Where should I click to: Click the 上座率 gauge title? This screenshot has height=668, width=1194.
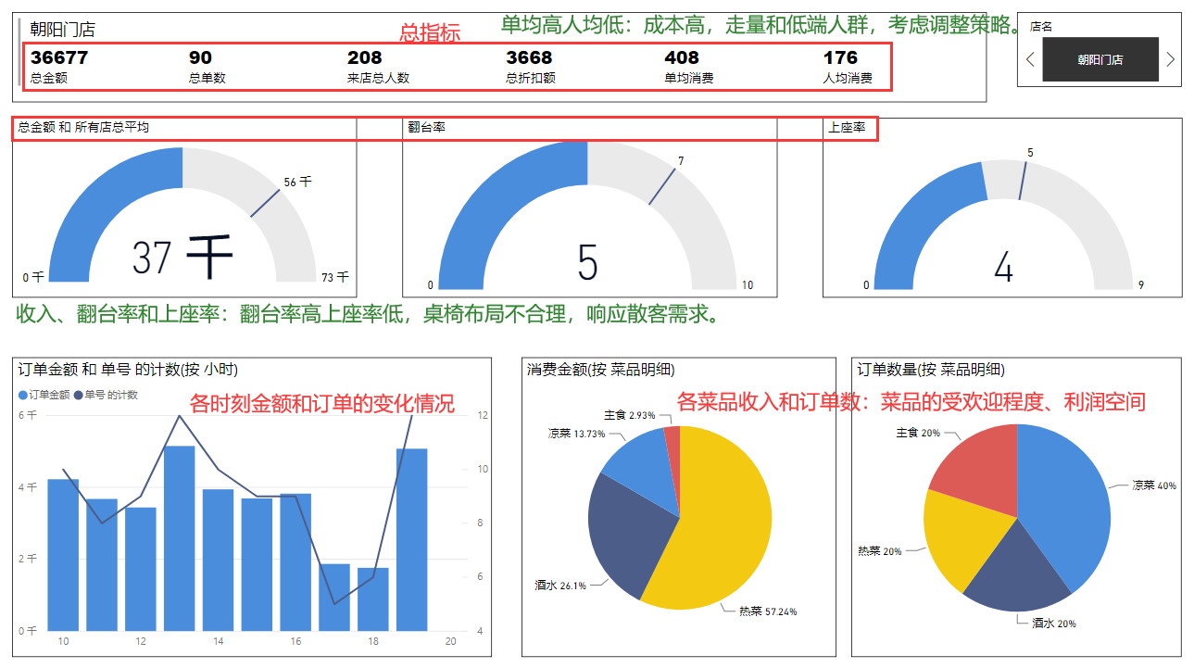847,127
